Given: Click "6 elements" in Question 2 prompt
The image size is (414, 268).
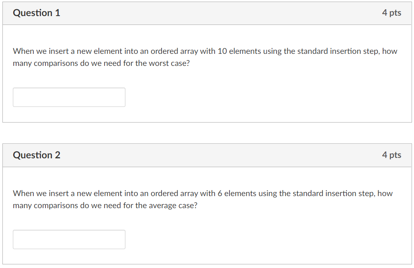Looking at the screenshot, I should click(x=237, y=193).
